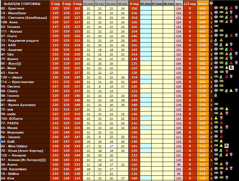Click the red triangle in Кристина's row

click(x=231, y=8)
